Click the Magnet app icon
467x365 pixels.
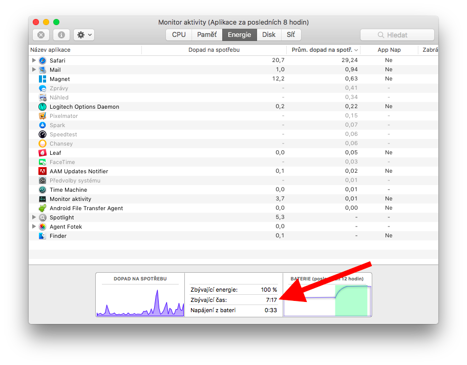pos(43,79)
